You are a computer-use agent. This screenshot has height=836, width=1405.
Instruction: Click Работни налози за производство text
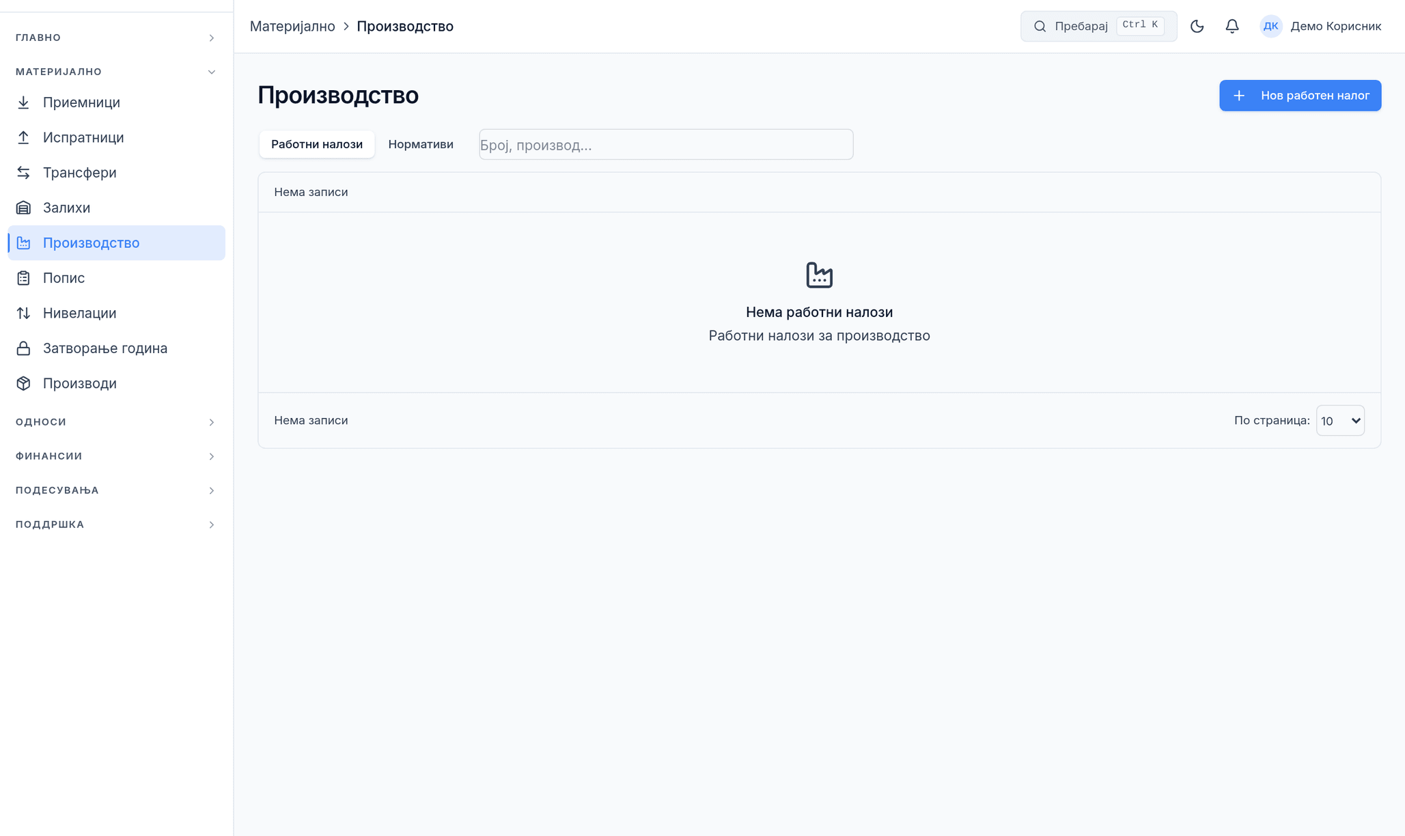point(819,336)
